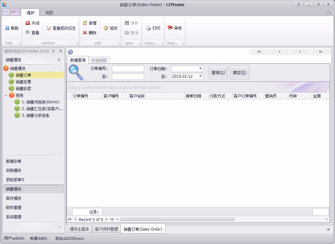The width and height of the screenshot is (335, 244).
Task: Sort by 客户名称 column header
Action: (157, 96)
